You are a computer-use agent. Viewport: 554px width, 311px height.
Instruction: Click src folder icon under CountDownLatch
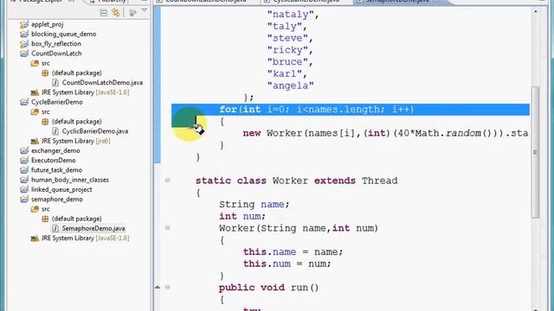point(35,63)
